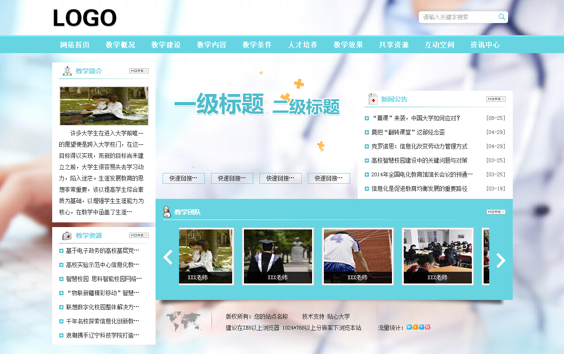
Task: Open MORE in 新闻公告 panel
Action: click(495, 99)
